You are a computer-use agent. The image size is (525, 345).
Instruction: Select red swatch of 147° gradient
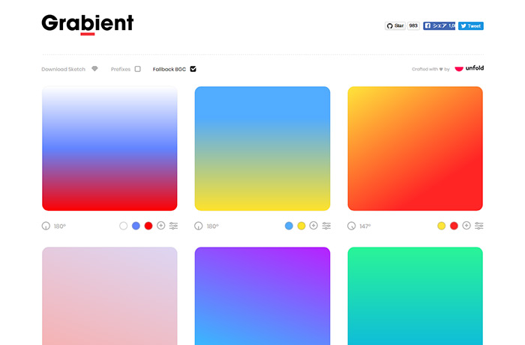[454, 226]
